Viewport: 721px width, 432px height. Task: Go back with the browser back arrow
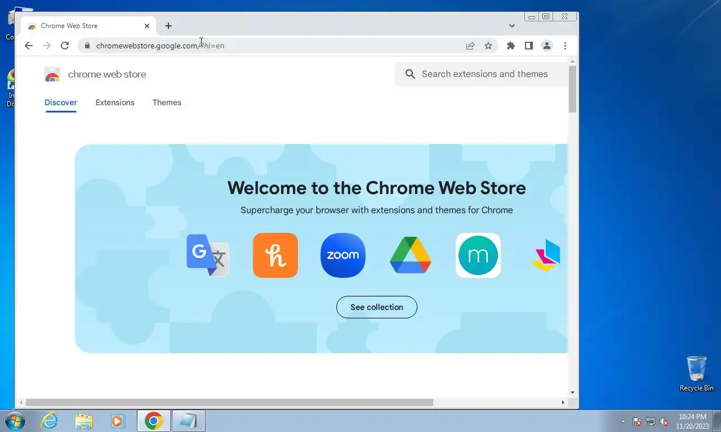pos(29,46)
